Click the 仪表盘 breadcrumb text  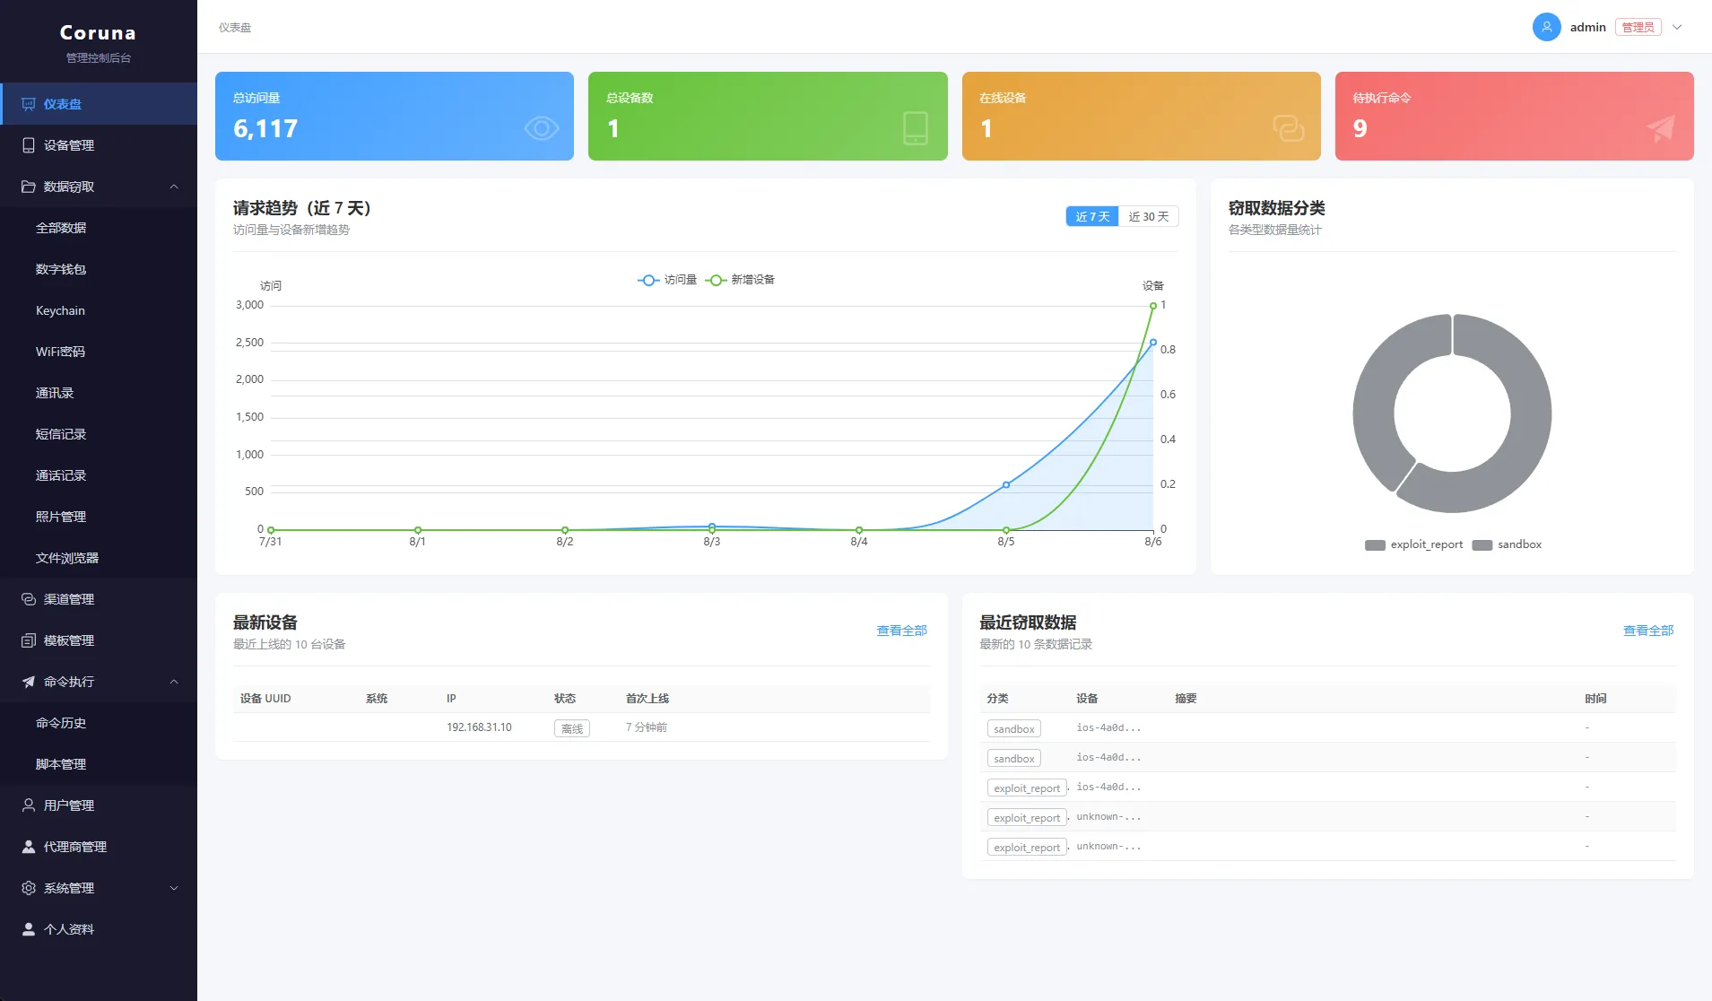235,28
